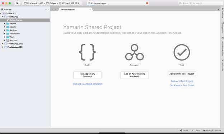Screen dimensions: 224x134
Task: Click the Build curly braces icon
Action: [87, 52]
